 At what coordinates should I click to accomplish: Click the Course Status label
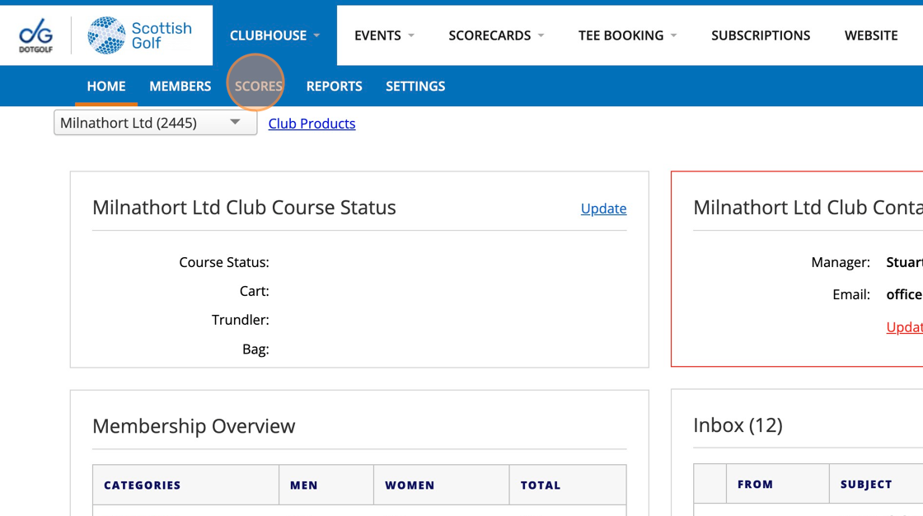[224, 262]
